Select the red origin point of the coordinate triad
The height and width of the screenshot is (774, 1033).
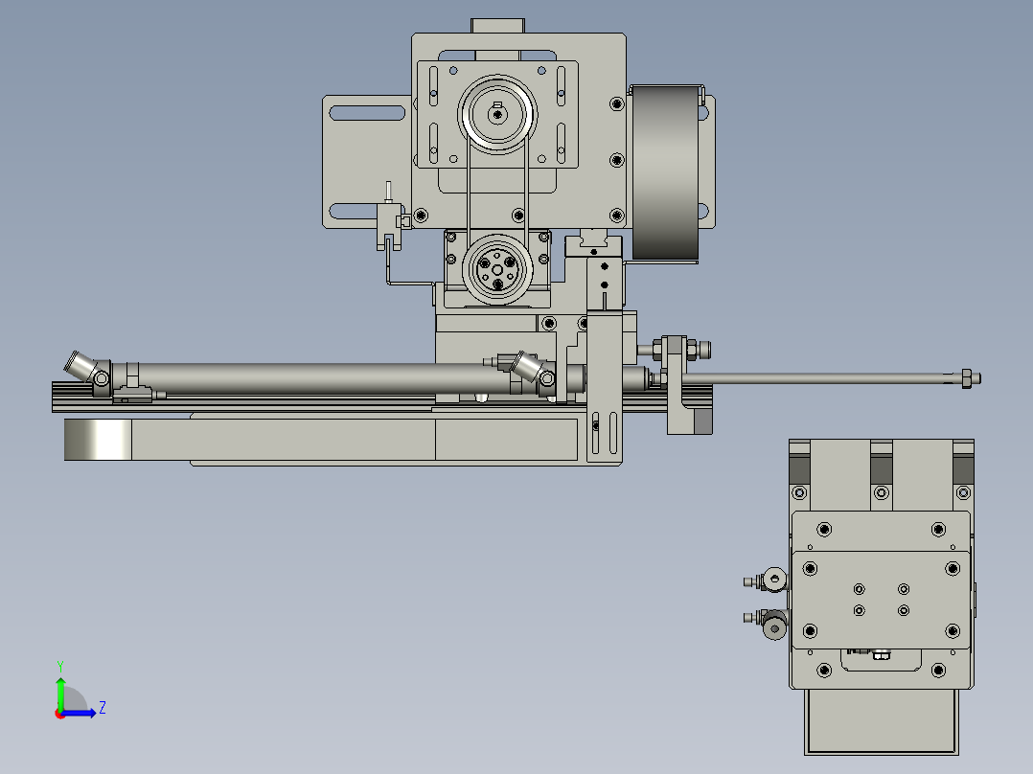pos(60,714)
